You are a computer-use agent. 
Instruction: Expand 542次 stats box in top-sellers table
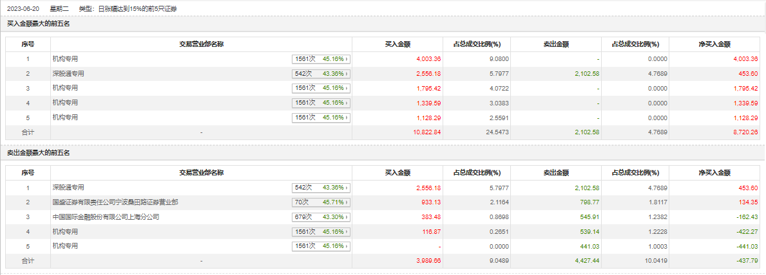click(x=321, y=188)
